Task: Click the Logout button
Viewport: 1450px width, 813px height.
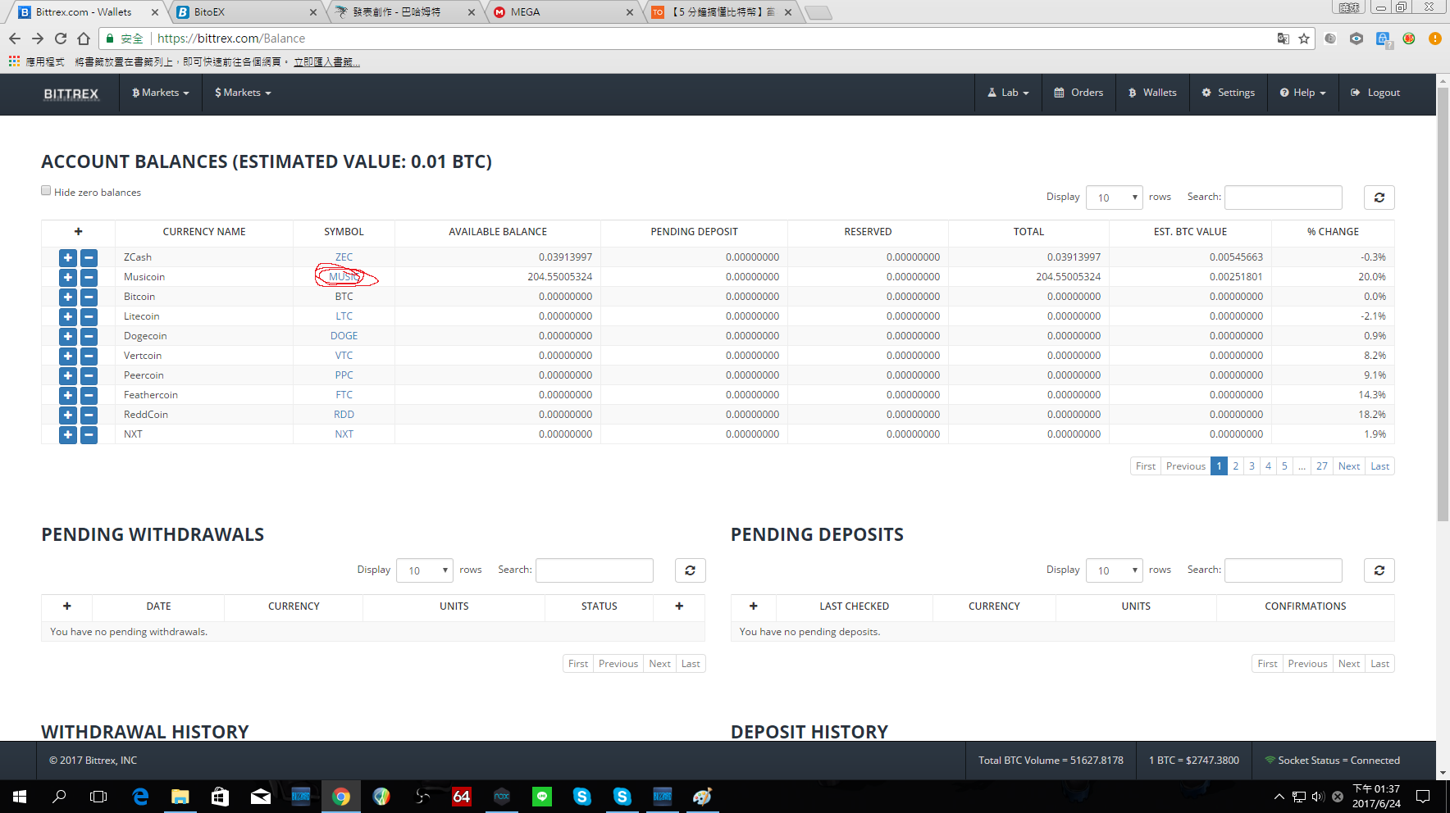Action: coord(1375,93)
